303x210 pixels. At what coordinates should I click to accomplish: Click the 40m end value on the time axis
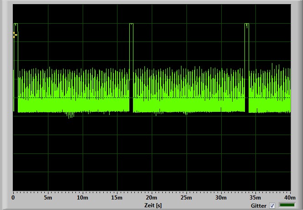tap(290, 198)
